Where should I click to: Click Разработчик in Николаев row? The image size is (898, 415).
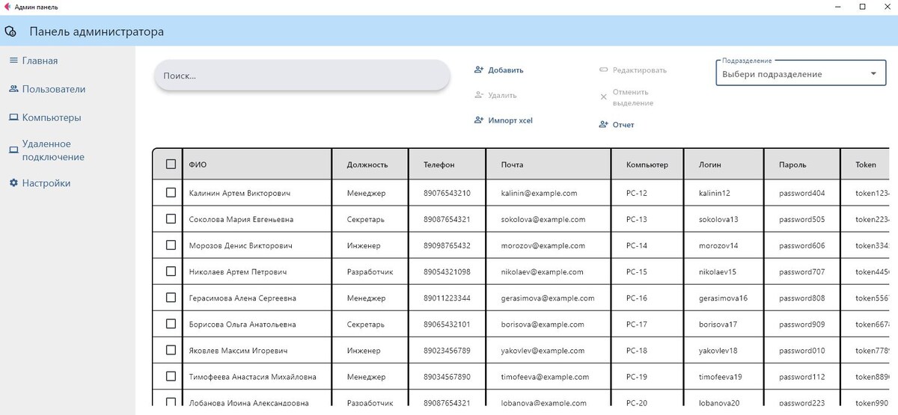click(x=370, y=272)
